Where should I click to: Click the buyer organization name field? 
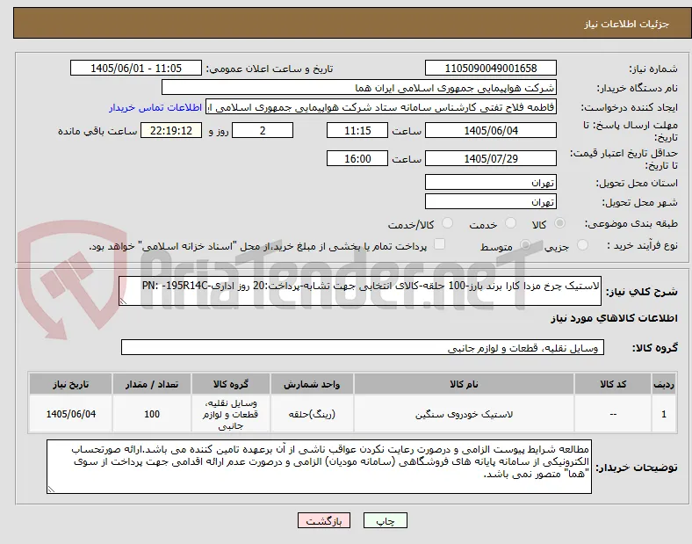(359, 87)
